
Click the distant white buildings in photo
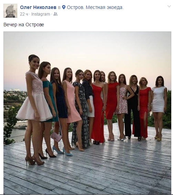click(14, 90)
